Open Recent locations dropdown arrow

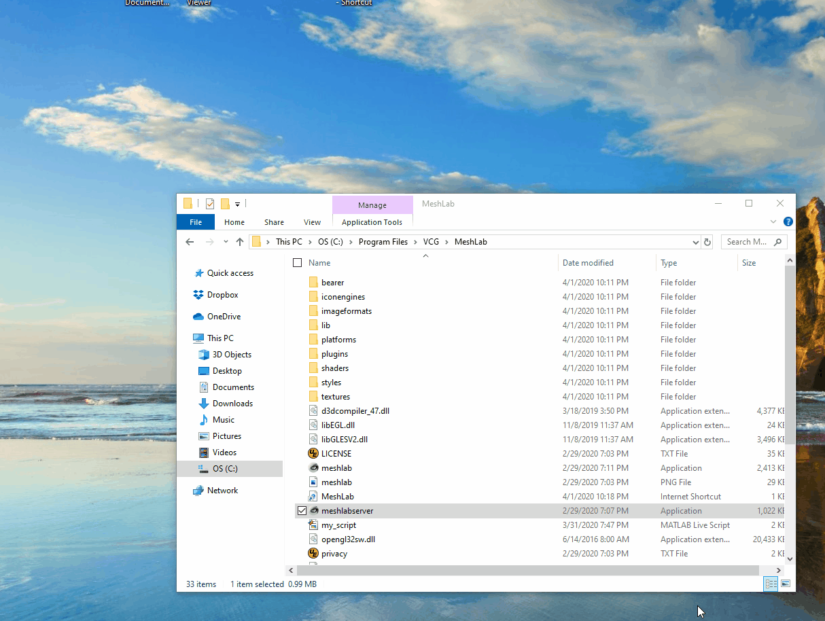tap(226, 242)
